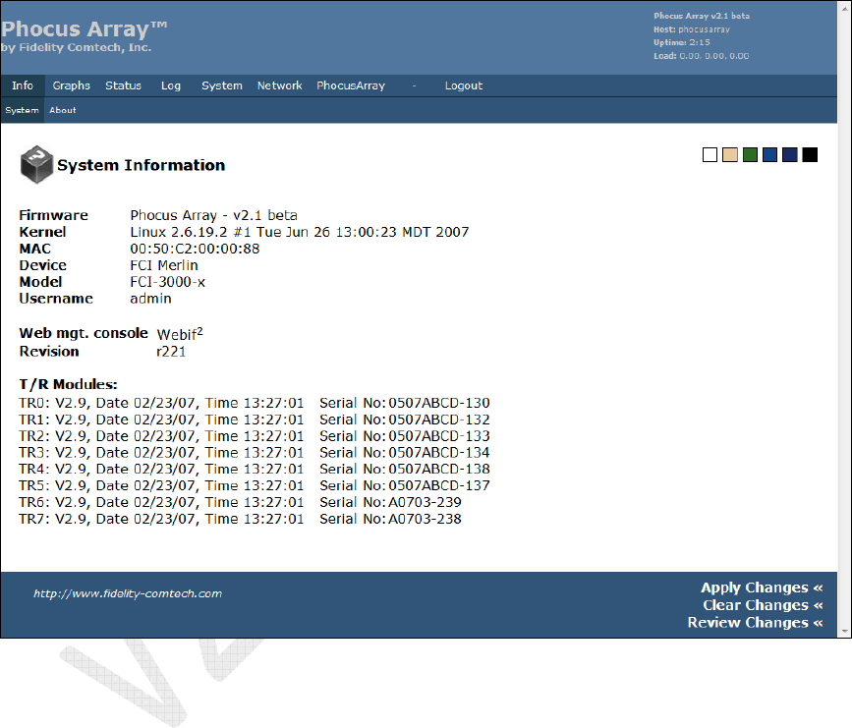Screen dimensions: 852x728
Task: Open the fidelity-comtech.com website link
Action: pos(128,593)
